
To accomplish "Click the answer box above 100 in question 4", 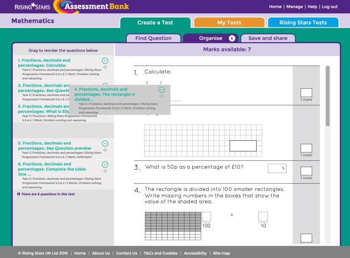I will [x=206, y=216].
